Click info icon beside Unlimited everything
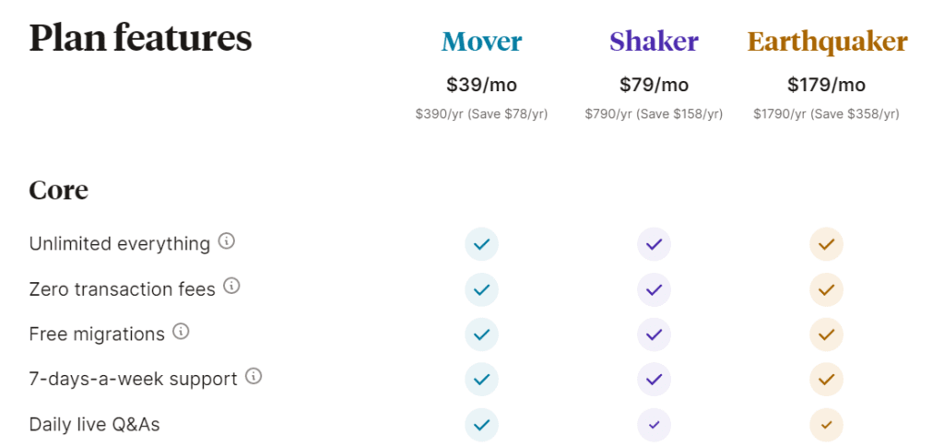944x446 pixels. [x=227, y=242]
